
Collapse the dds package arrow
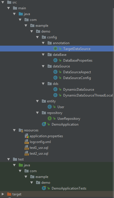43,84
